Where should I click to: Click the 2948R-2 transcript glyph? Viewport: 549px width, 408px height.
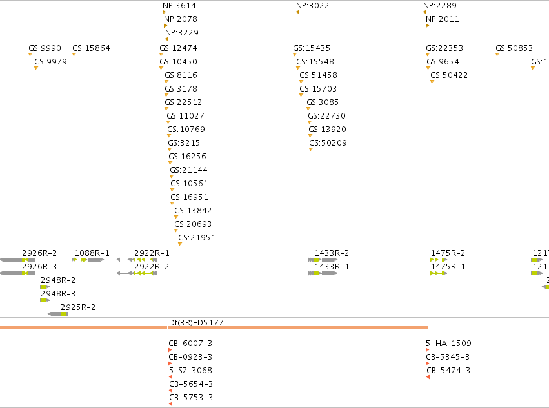pos(45,287)
